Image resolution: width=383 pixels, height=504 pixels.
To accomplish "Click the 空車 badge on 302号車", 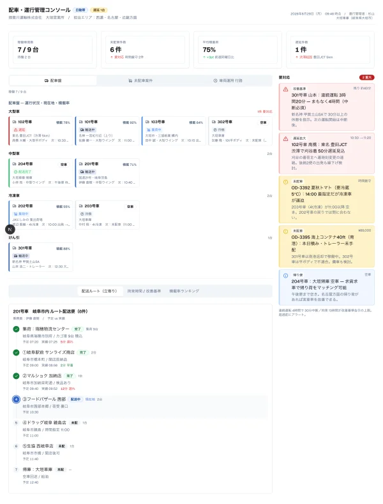I will pyautogui.click(x=263, y=122).
